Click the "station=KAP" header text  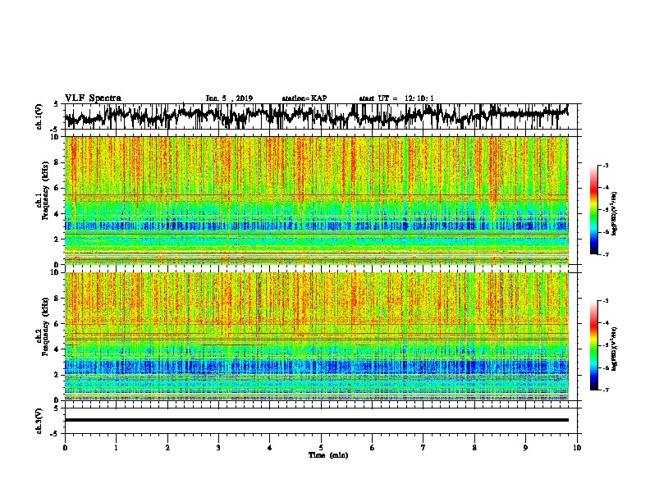click(304, 98)
